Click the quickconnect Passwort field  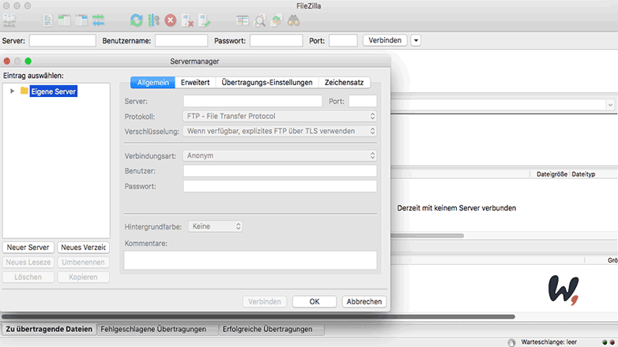point(277,40)
